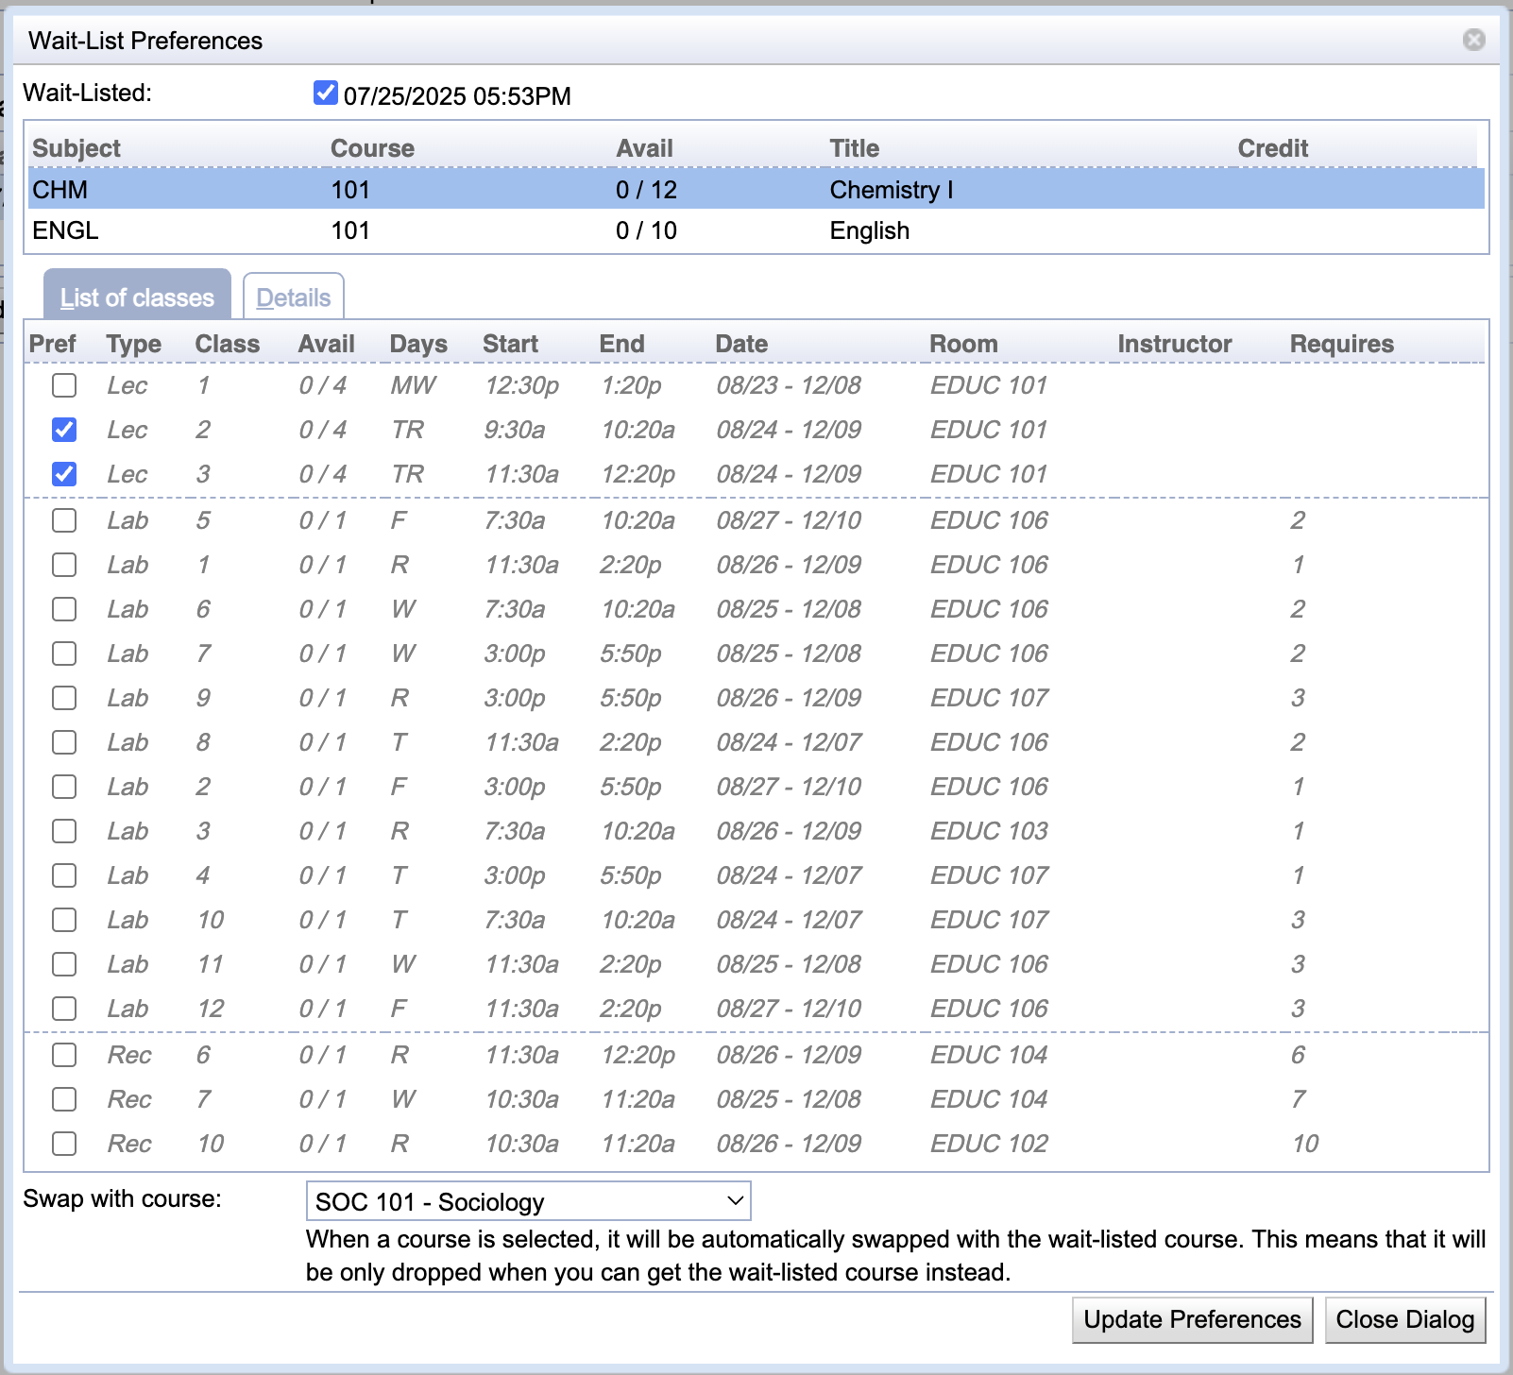Image resolution: width=1513 pixels, height=1375 pixels.
Task: Click the Close Dialog button
Action: tap(1404, 1319)
